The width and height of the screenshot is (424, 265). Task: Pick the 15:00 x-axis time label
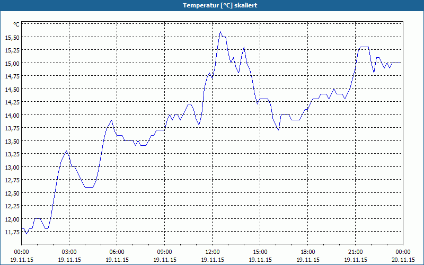coord(260,252)
